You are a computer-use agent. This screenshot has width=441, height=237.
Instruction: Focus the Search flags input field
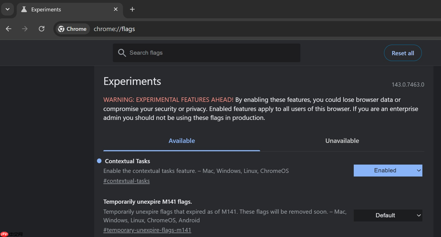click(x=211, y=53)
